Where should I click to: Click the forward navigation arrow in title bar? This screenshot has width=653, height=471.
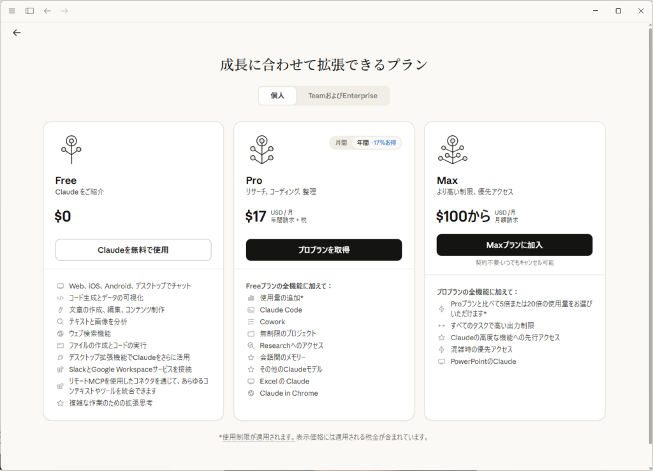pyautogui.click(x=64, y=11)
